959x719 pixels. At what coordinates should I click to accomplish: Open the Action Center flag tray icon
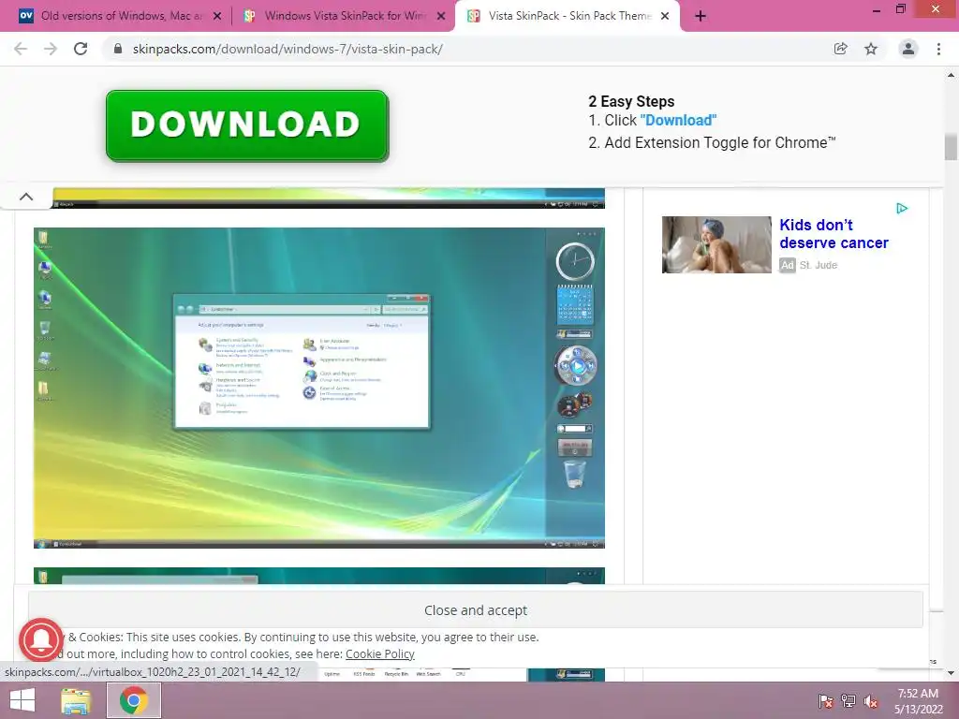825,701
